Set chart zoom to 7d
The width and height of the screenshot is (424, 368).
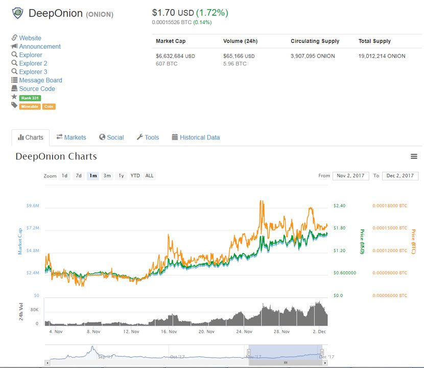pyautogui.click(x=79, y=176)
